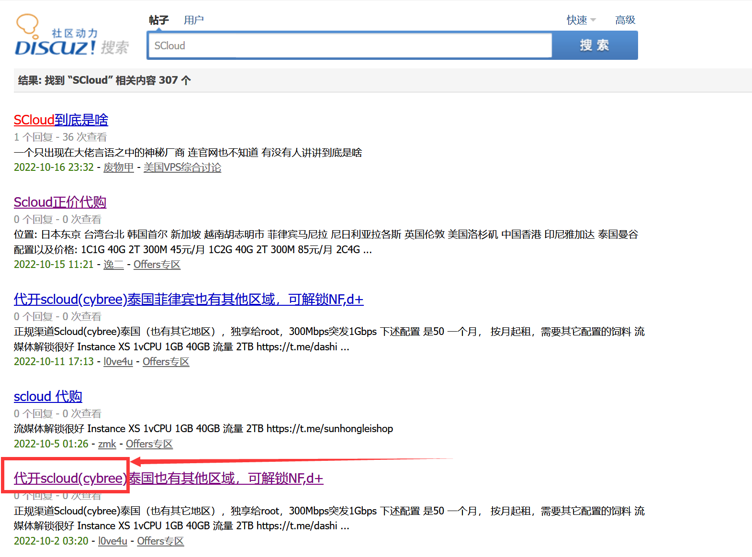The image size is (752, 557).
Task: Open the 高级 search link
Action: coord(625,20)
